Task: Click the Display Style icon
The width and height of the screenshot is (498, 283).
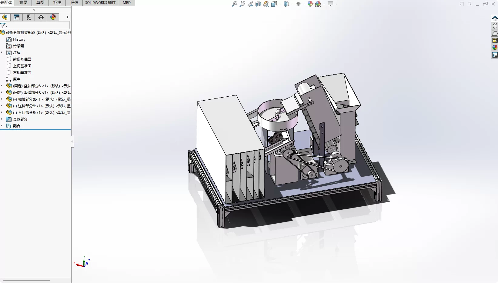Action: (x=286, y=4)
